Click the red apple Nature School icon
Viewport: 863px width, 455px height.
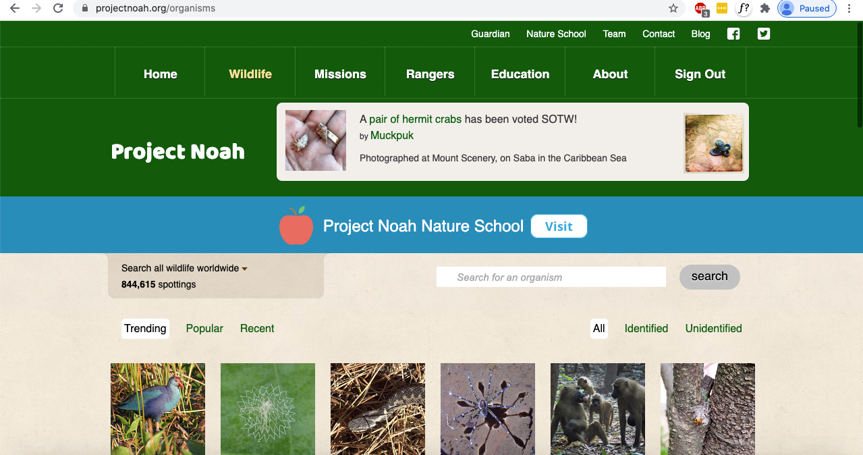click(x=296, y=225)
